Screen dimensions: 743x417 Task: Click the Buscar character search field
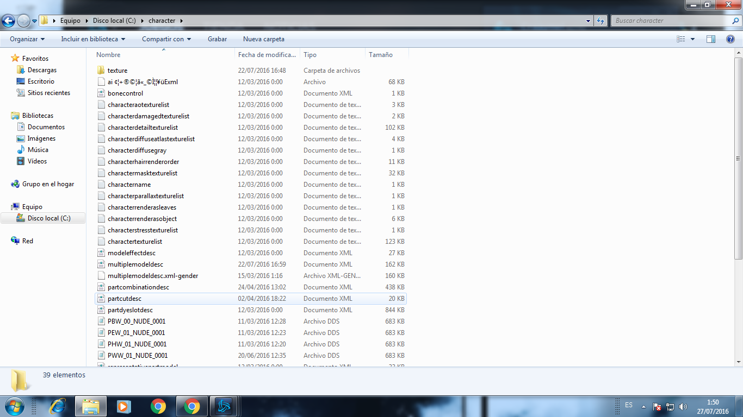(x=671, y=21)
